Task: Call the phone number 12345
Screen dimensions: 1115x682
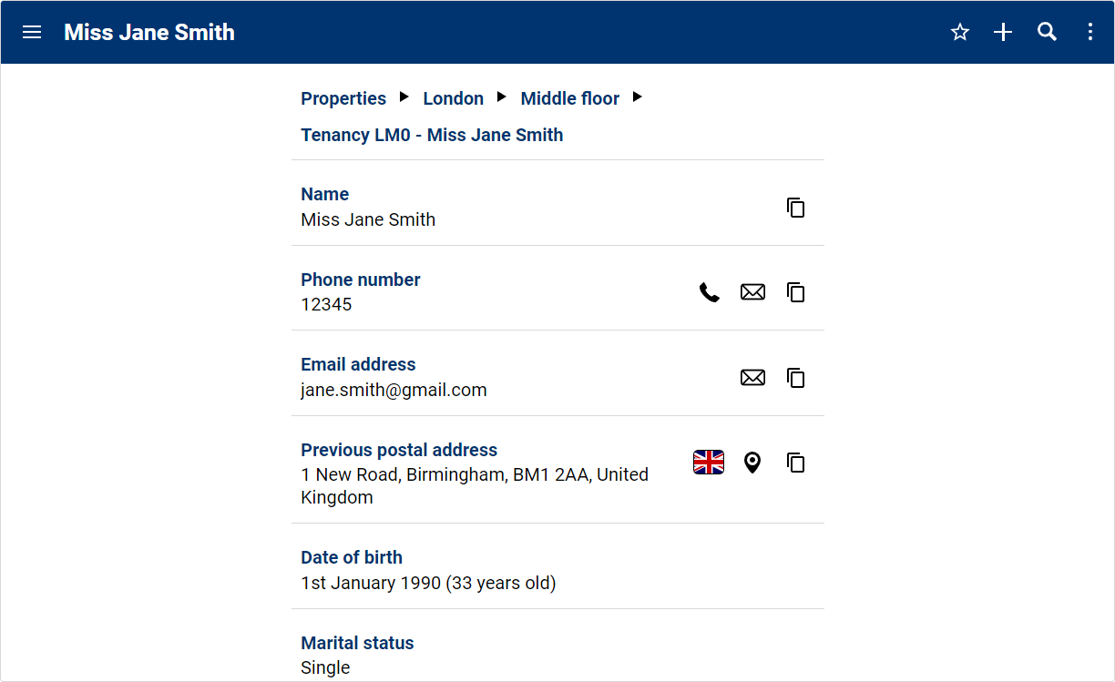Action: click(710, 292)
